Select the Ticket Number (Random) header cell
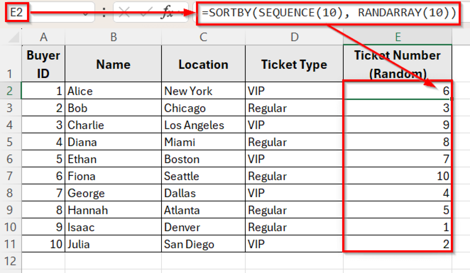This screenshot has height=273, width=470. coord(397,63)
